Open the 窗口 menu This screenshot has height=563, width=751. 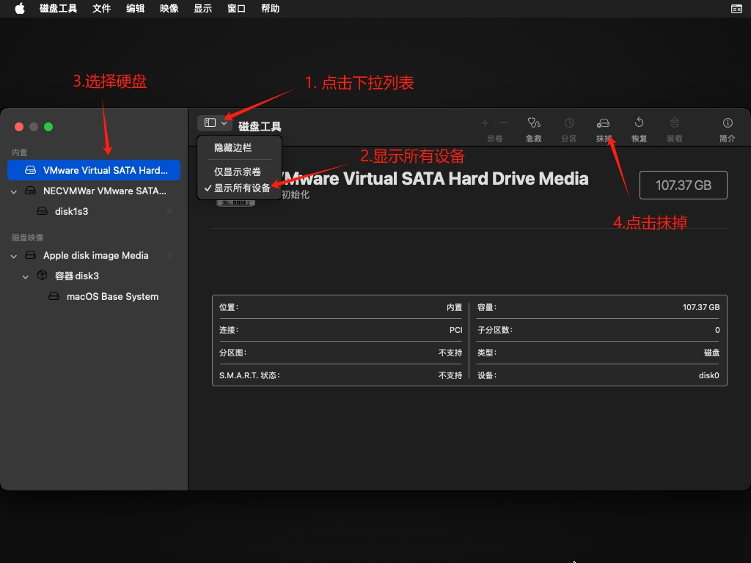(237, 9)
